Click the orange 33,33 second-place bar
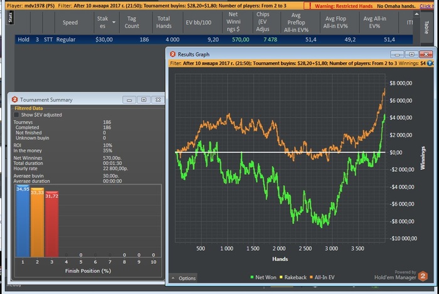 (x=37, y=223)
